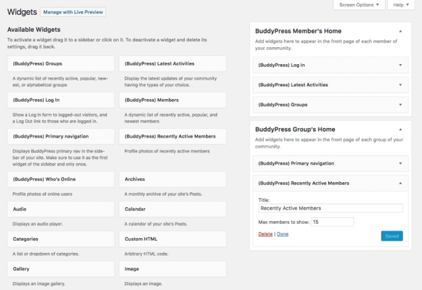Click Manage with Live Preview button
Viewport: 422px width, 290px height.
(73, 12)
